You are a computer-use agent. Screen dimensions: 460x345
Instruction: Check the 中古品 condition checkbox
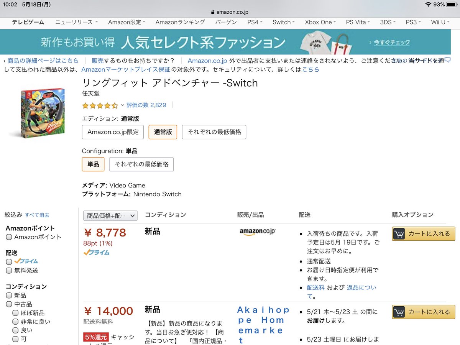[9, 304]
